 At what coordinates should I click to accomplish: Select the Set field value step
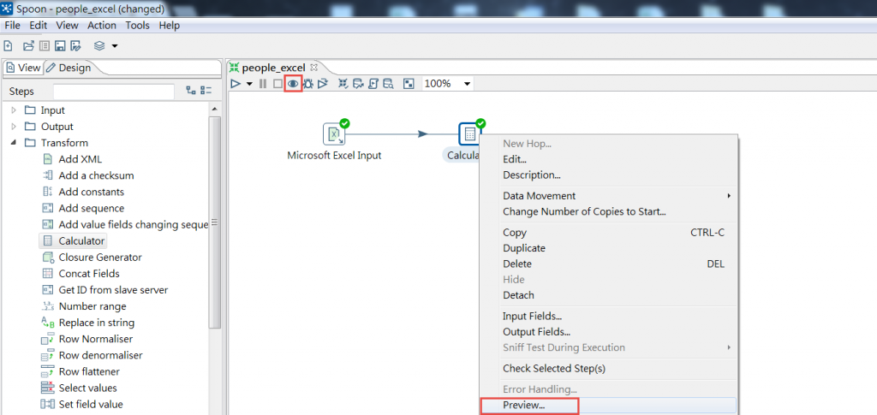91,404
